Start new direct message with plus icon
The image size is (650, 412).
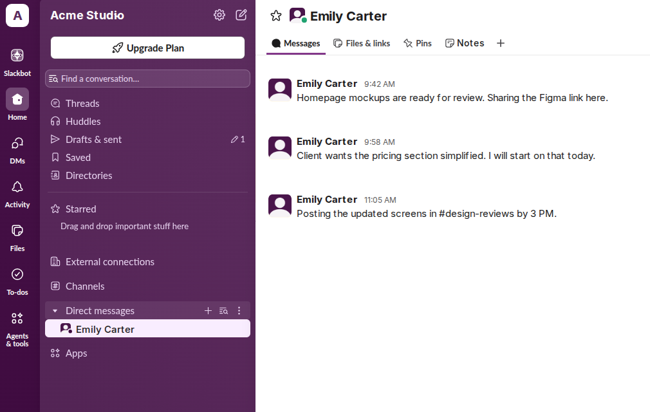(208, 311)
